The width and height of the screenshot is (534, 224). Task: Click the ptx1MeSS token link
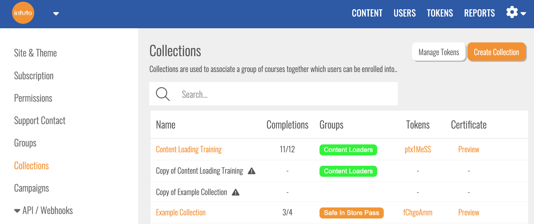tap(418, 150)
